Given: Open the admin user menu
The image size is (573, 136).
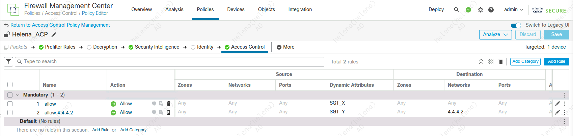Looking at the screenshot, I should (513, 10).
